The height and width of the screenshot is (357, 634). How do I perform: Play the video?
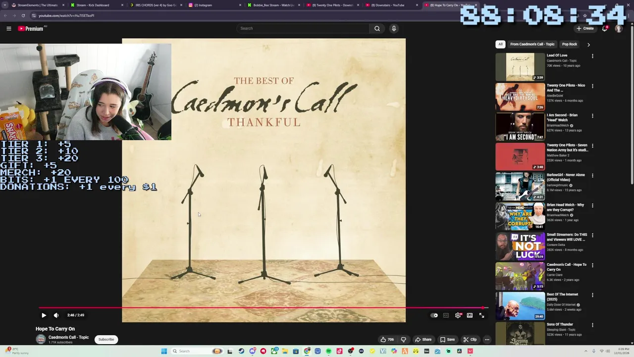pos(44,315)
